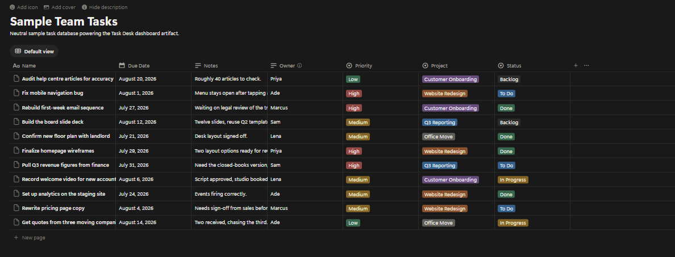Open the Status column header menu
This screenshot has height=257, width=675.
[x=532, y=66]
